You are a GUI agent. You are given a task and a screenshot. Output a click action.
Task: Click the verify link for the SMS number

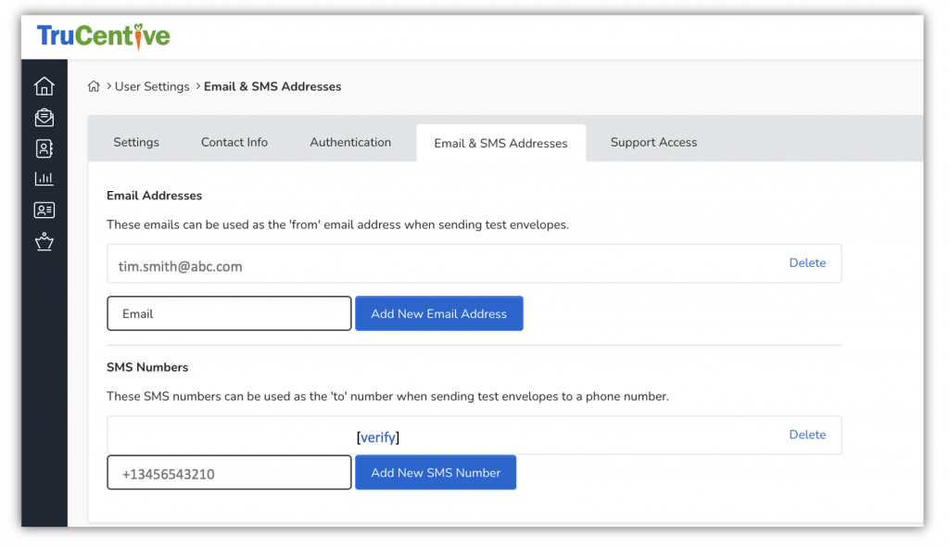click(378, 438)
